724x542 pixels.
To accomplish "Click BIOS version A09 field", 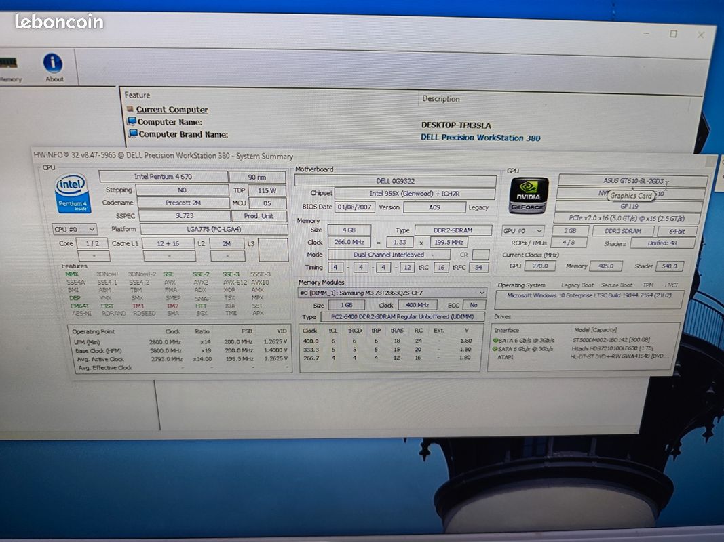I will 434,207.
